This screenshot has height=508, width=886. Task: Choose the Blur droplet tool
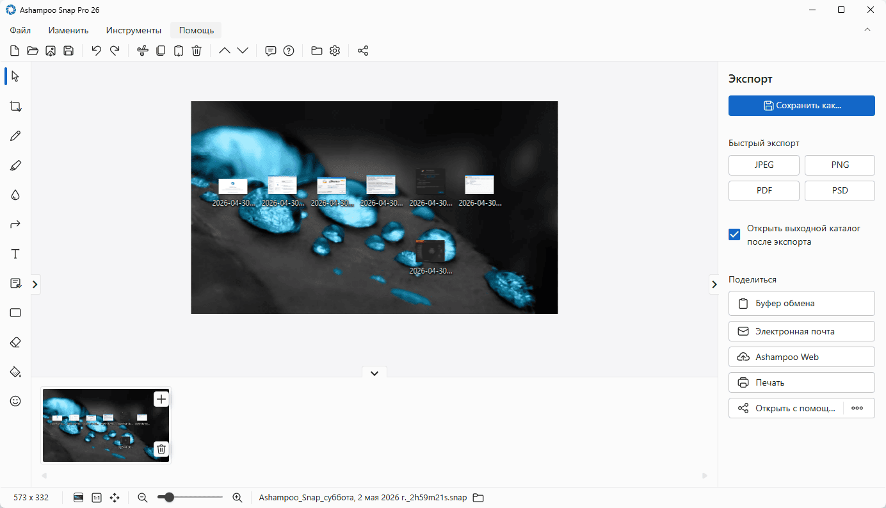(15, 195)
